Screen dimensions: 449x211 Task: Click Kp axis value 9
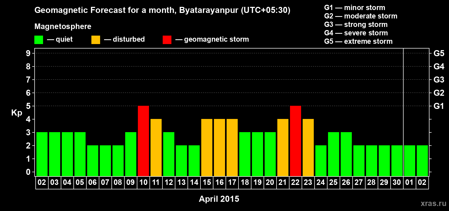pyautogui.click(x=28, y=53)
